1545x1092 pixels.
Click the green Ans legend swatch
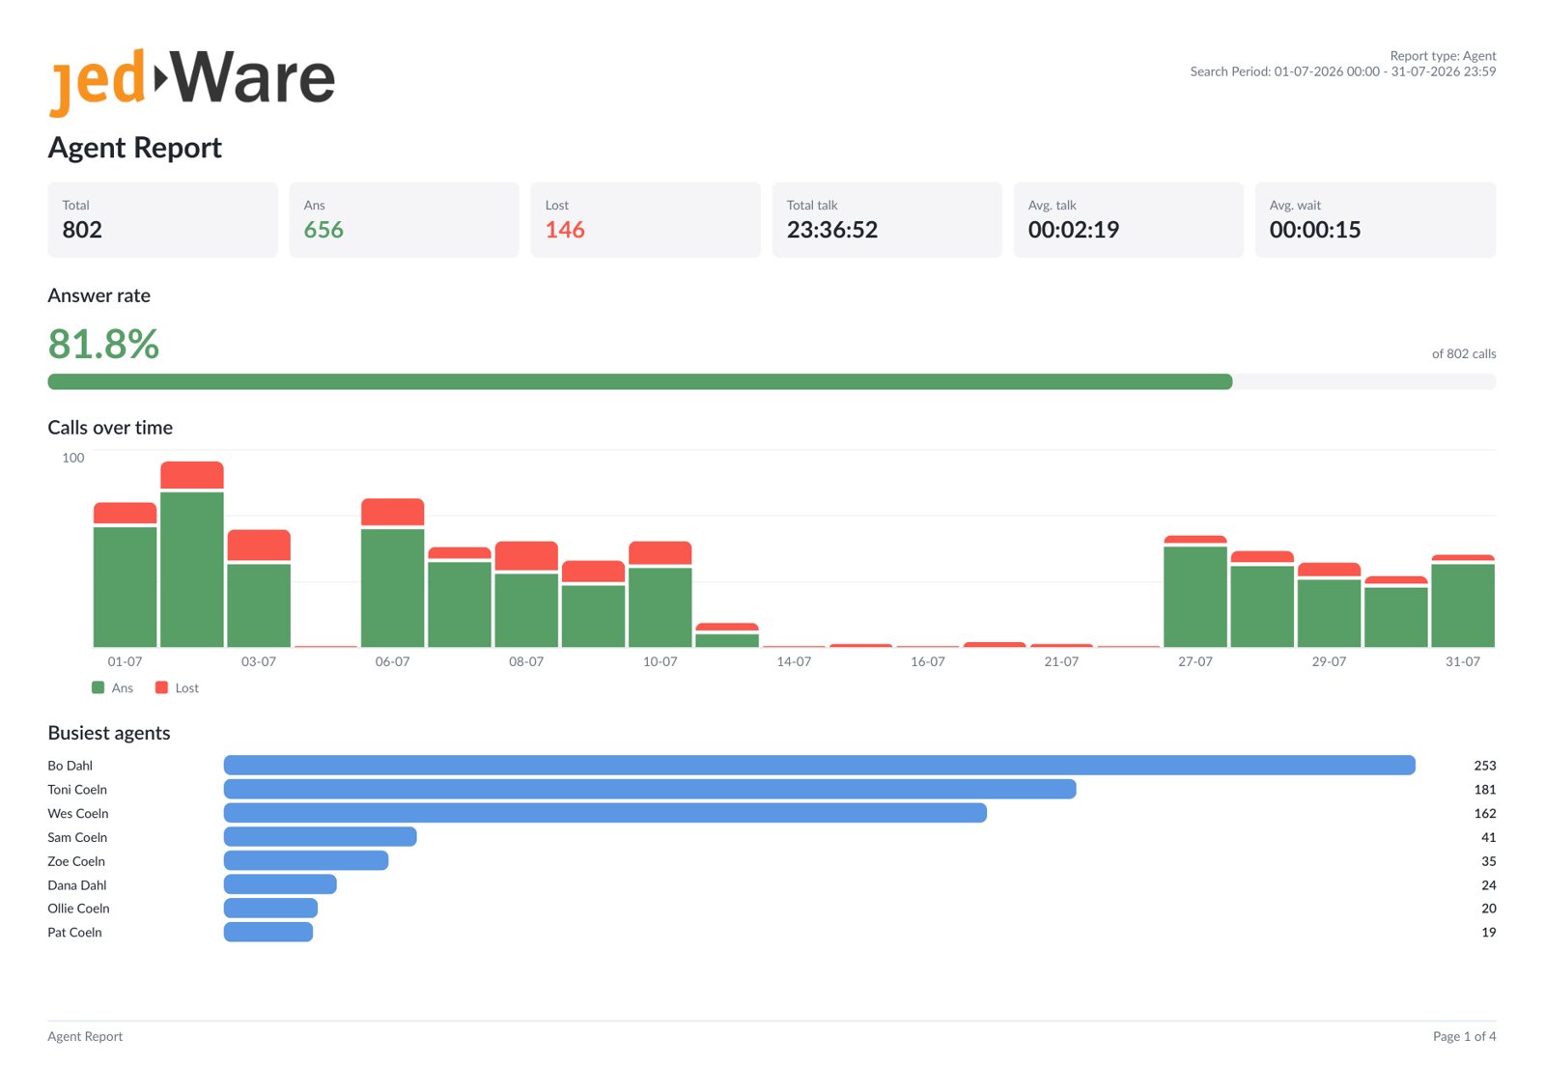[98, 687]
